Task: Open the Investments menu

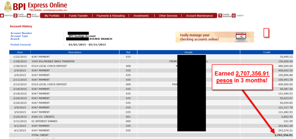Action: (141, 16)
